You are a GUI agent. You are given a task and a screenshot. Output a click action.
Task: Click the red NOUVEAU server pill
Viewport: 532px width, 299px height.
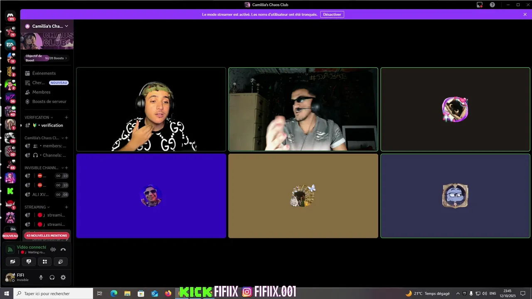click(x=10, y=236)
